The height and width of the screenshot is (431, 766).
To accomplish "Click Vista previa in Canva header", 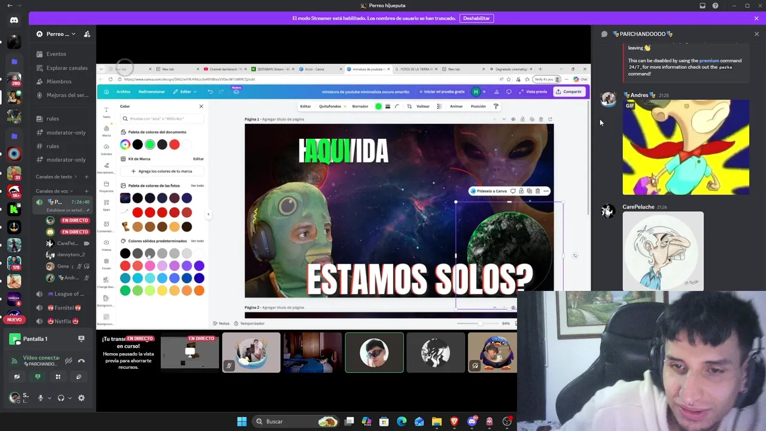I will pos(533,92).
